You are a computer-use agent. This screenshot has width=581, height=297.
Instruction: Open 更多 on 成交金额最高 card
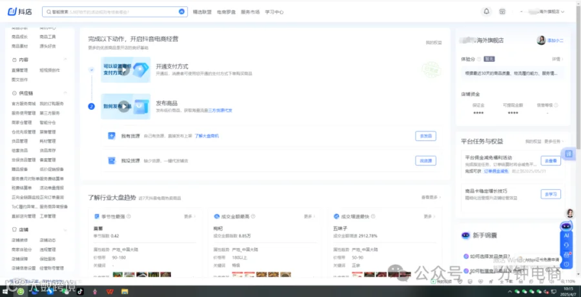[x=310, y=216]
